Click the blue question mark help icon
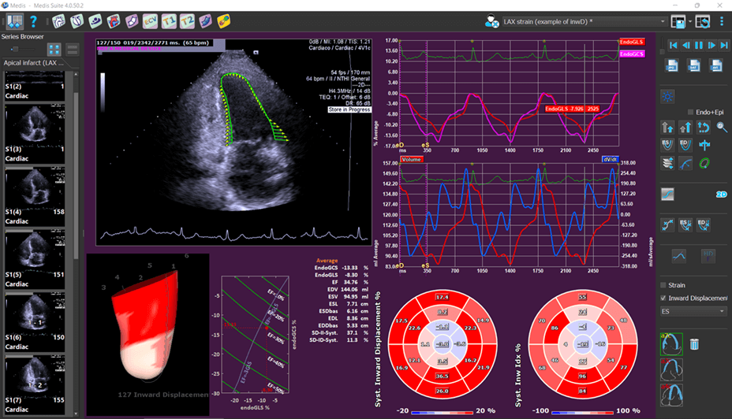The width and height of the screenshot is (732, 419). pyautogui.click(x=34, y=21)
